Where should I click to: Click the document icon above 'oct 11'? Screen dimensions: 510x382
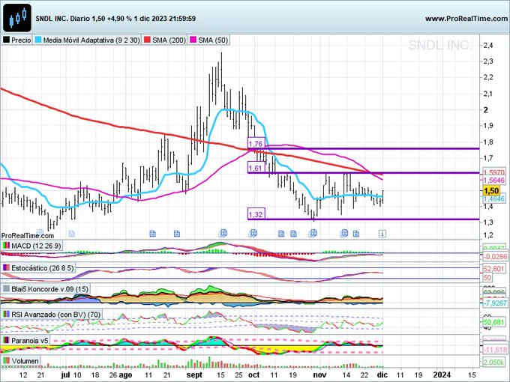click(281, 234)
